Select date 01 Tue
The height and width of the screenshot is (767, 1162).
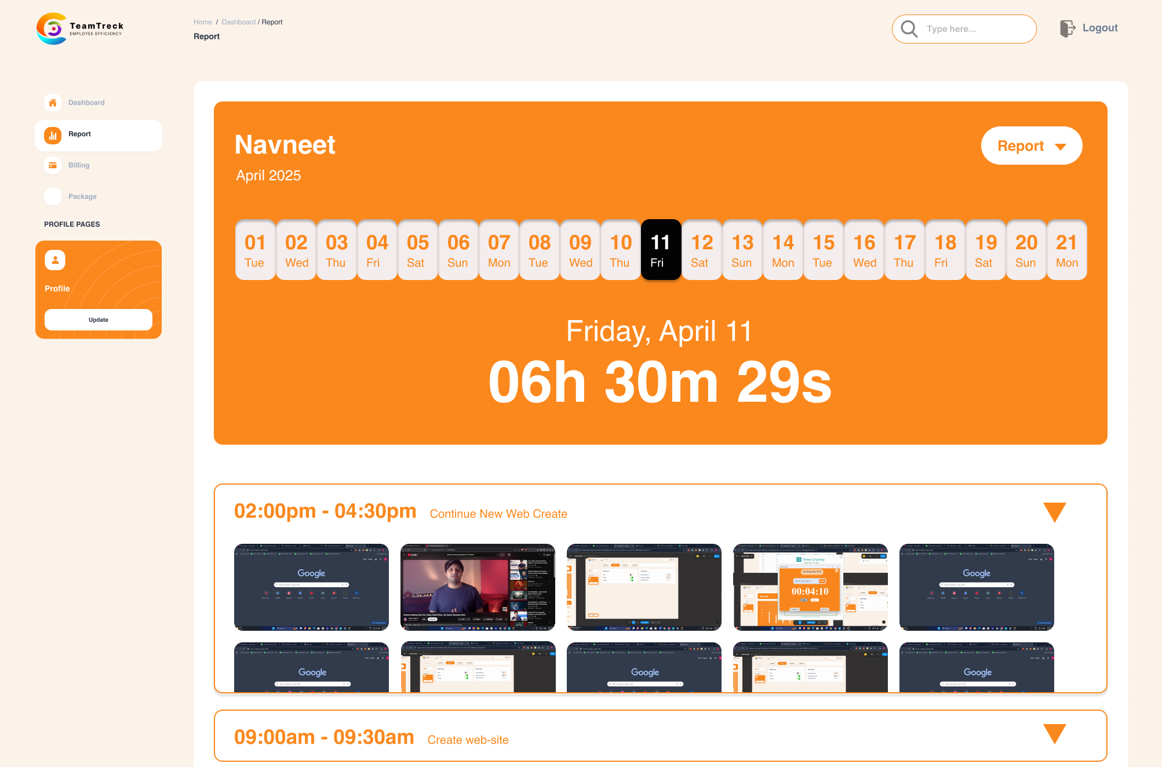(x=255, y=250)
